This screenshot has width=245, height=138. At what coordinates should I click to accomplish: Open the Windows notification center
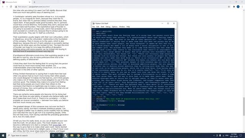click(241, 135)
